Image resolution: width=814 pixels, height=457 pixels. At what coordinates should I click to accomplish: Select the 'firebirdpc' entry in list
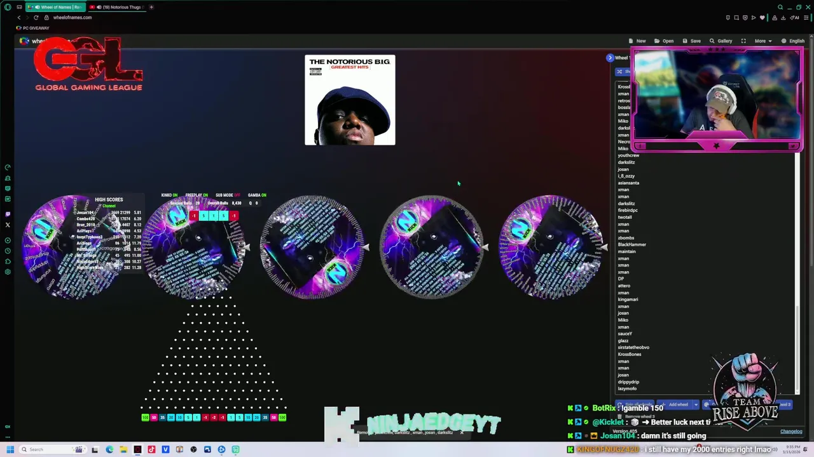point(628,210)
